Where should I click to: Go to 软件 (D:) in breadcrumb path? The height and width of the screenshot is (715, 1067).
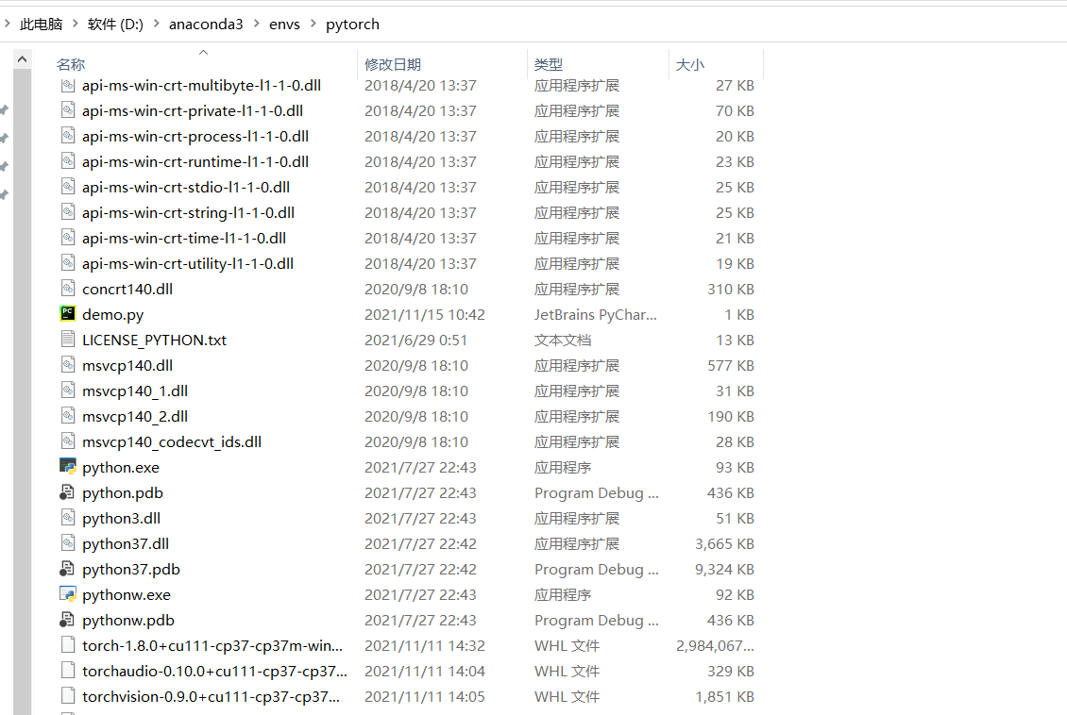coord(116,25)
